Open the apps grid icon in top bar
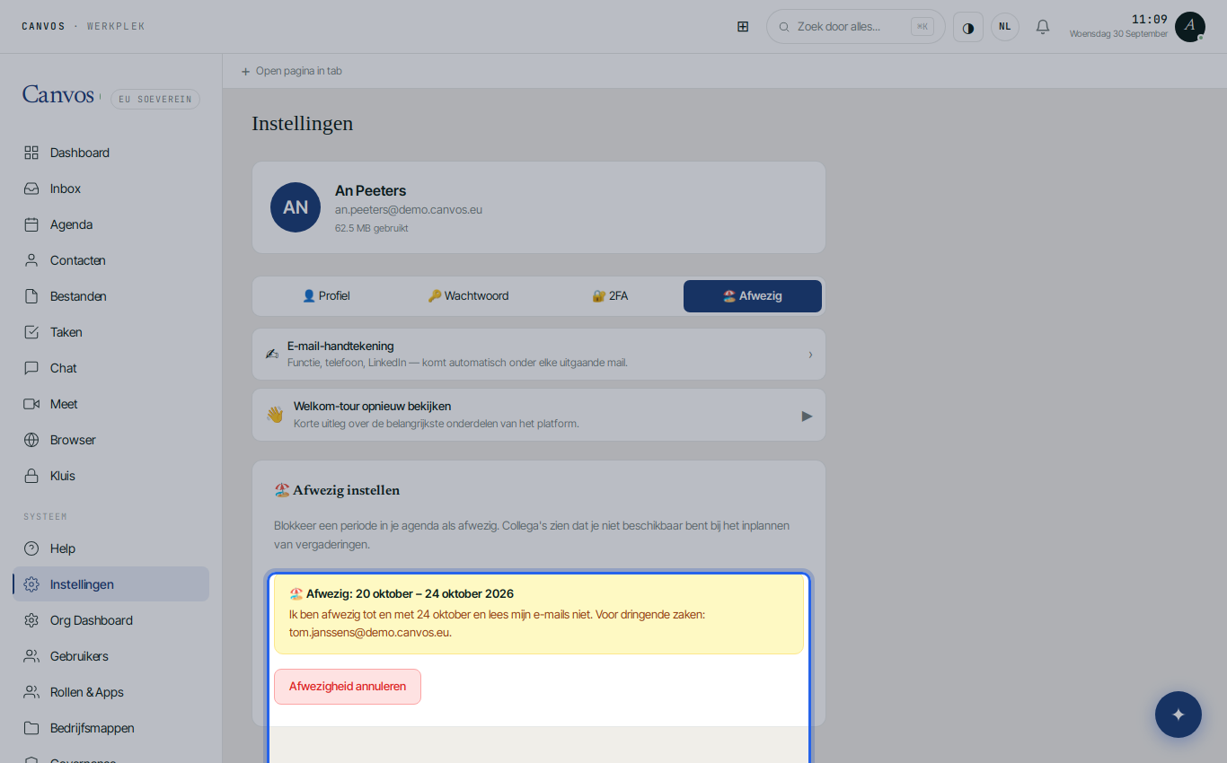The width and height of the screenshot is (1227, 763). [743, 27]
